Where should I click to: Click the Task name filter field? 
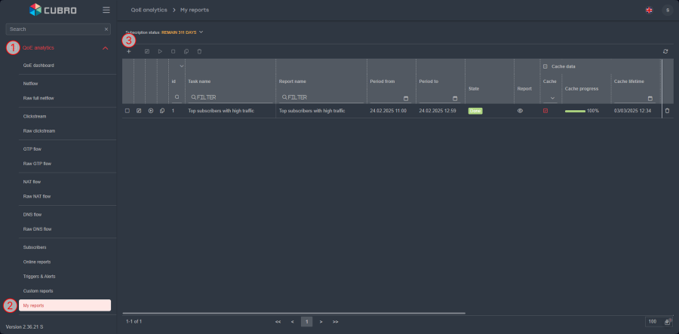pos(230,97)
